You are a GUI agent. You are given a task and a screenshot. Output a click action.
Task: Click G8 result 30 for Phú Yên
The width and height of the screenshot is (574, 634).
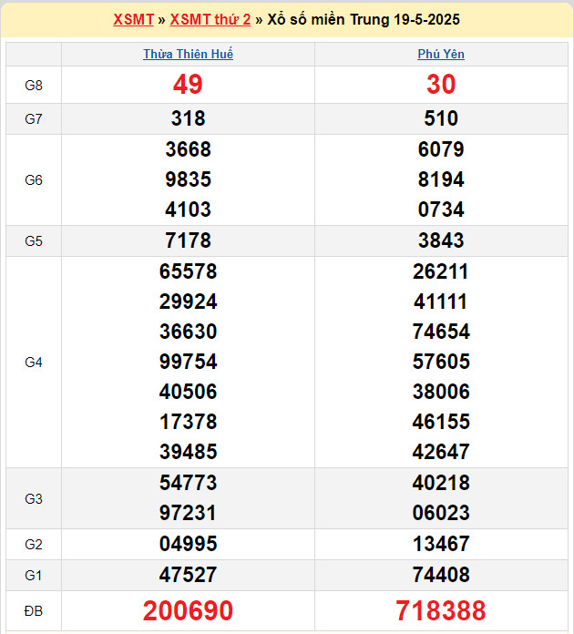pos(441,85)
